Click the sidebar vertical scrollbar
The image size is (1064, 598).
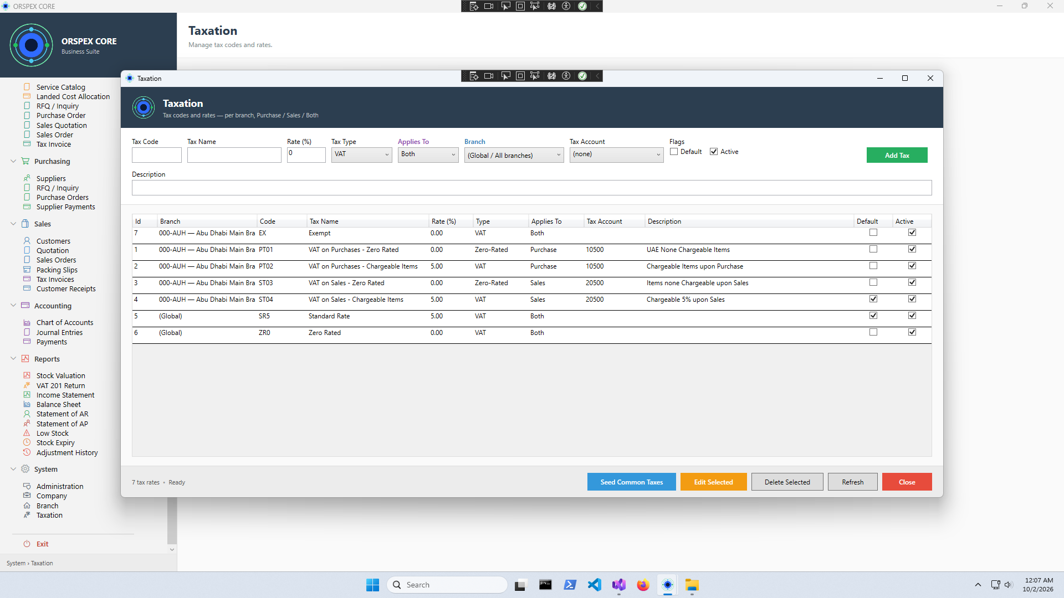click(172, 520)
